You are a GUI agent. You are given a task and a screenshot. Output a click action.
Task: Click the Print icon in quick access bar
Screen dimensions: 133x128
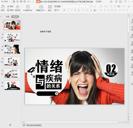coord(21,2)
